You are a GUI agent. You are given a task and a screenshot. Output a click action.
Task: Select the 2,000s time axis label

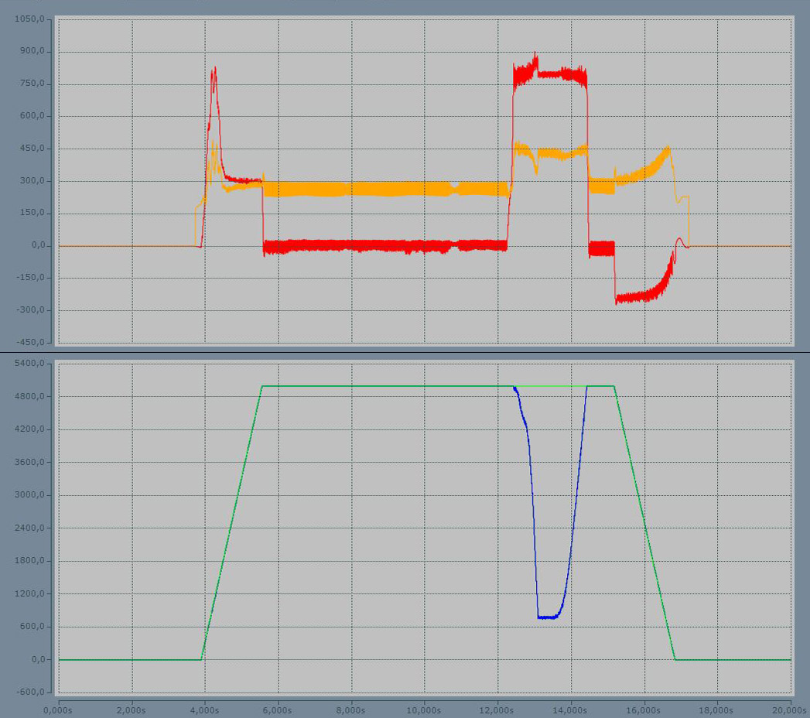pos(132,710)
